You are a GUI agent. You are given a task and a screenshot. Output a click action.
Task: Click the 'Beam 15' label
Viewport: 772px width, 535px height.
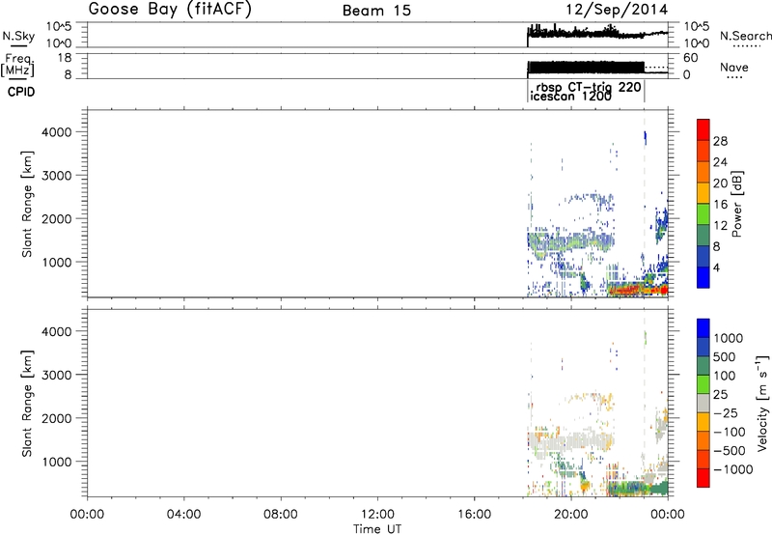[x=377, y=11]
